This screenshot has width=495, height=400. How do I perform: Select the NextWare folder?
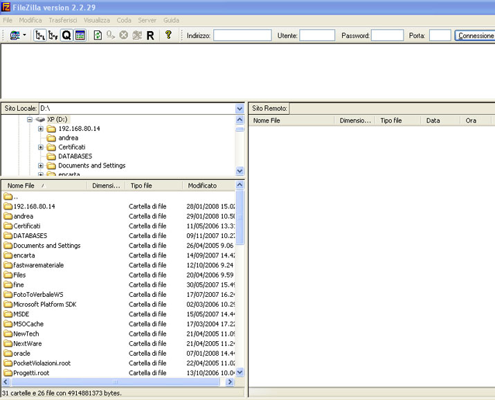27,343
